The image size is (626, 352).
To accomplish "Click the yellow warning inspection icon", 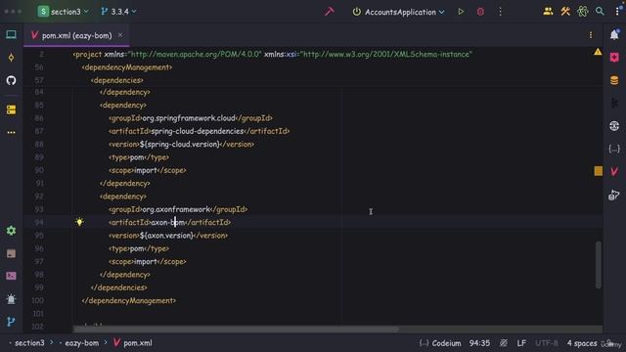I will [x=598, y=52].
